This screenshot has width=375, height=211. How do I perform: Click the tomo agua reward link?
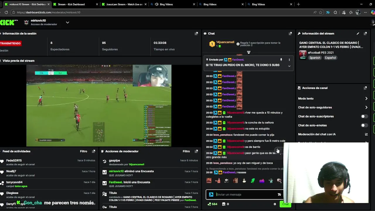pyautogui.click(x=21, y=186)
